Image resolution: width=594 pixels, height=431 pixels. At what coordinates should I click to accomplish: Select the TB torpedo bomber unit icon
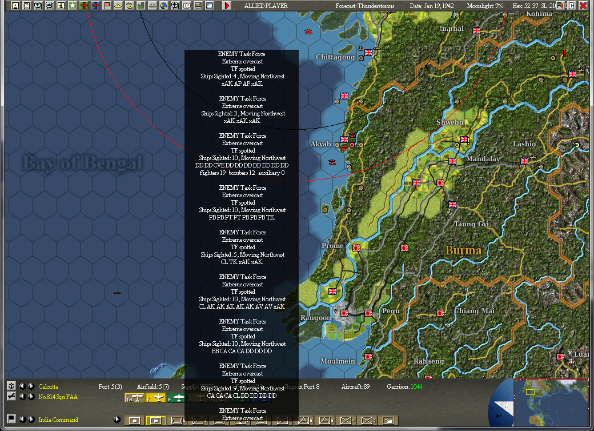134,398
